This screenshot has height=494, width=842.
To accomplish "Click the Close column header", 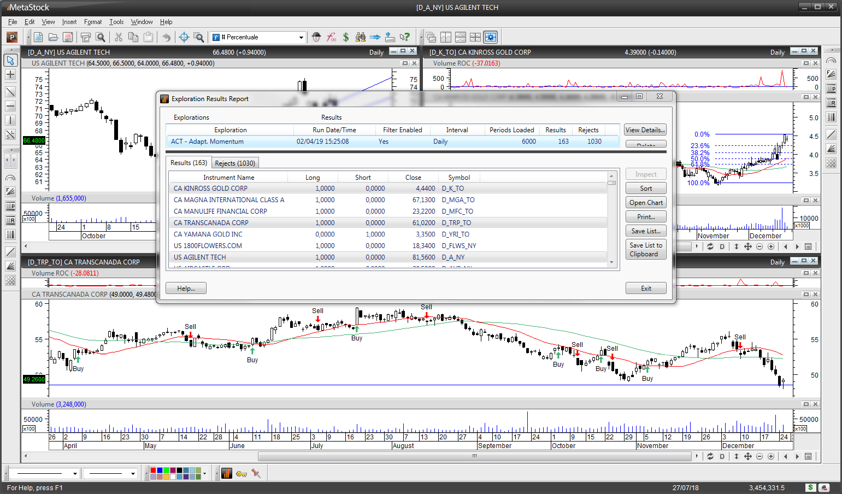I will click(x=413, y=178).
